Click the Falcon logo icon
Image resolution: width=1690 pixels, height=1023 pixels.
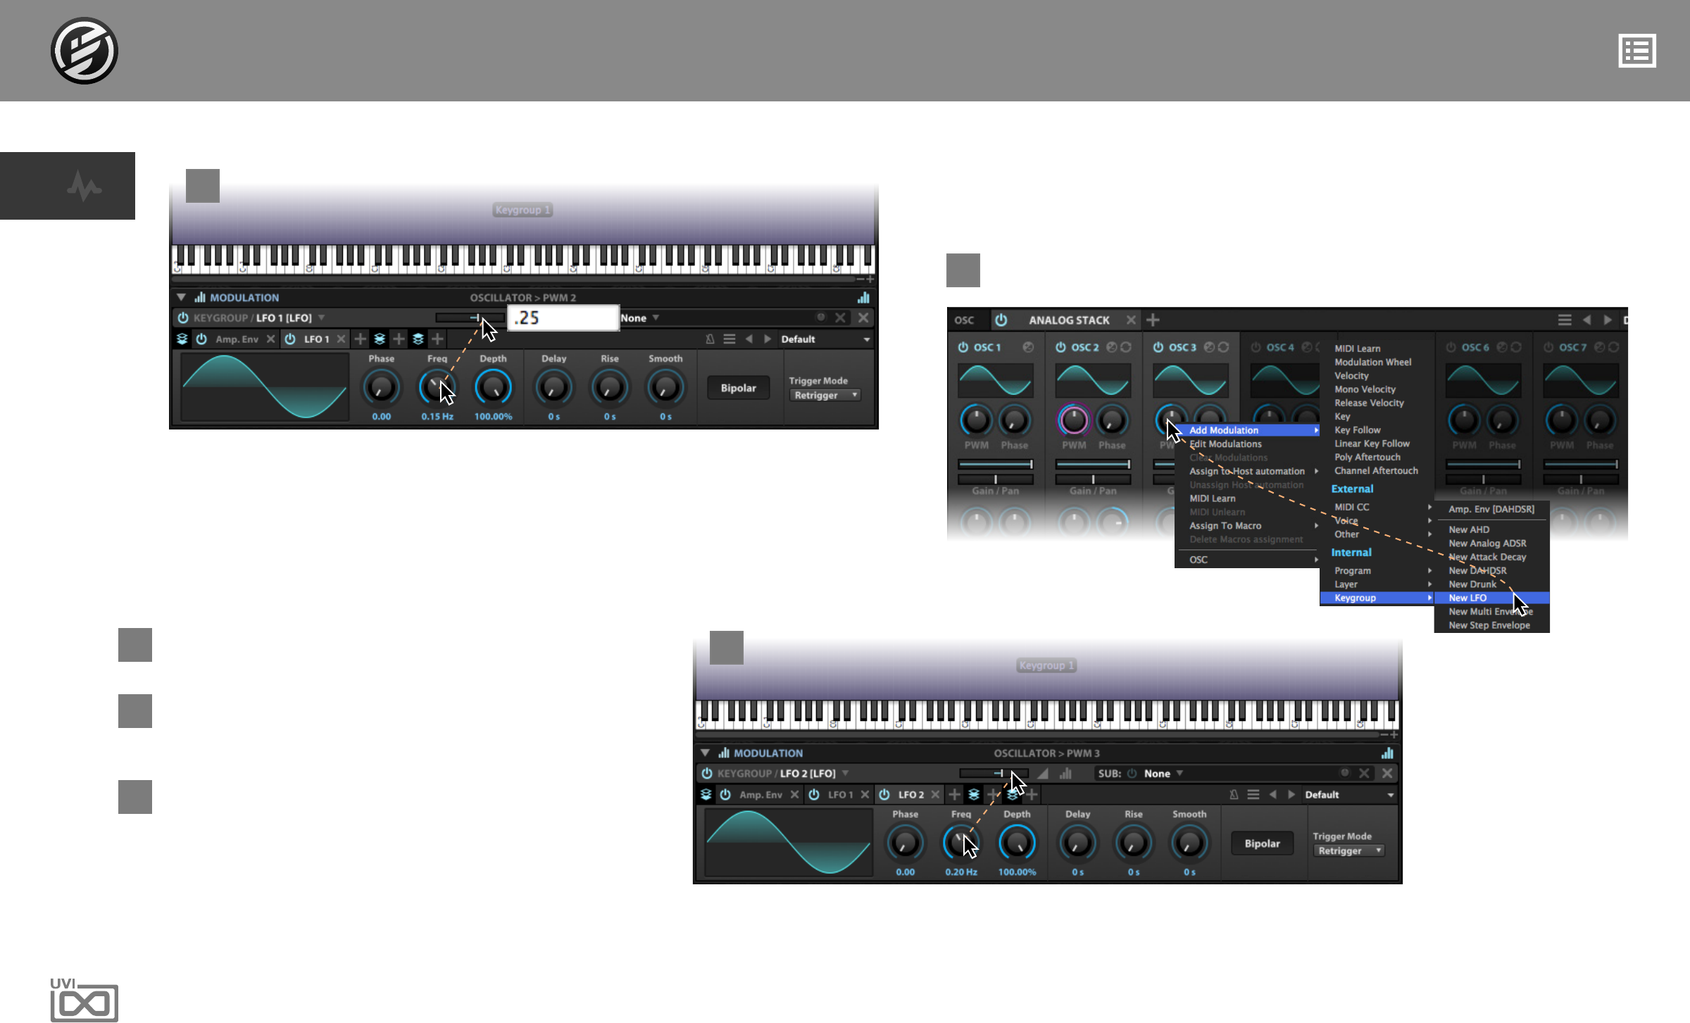point(84,51)
